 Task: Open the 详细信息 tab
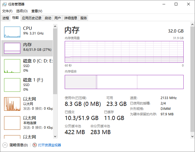pyautogui.click(x=70, y=18)
